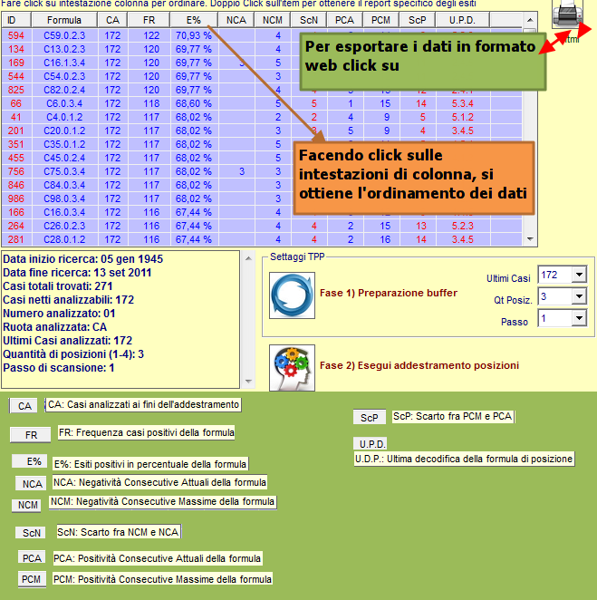Click the PCA legend button
597x600 pixels.
(32, 558)
